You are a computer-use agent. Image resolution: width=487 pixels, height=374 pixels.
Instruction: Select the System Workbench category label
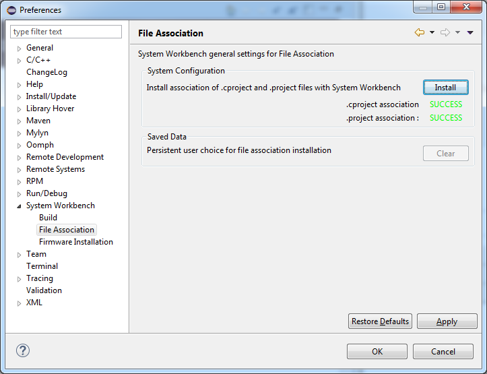pos(61,206)
